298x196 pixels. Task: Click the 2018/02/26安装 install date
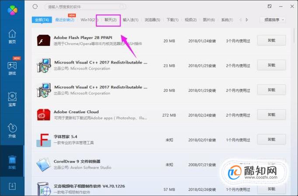point(202,189)
